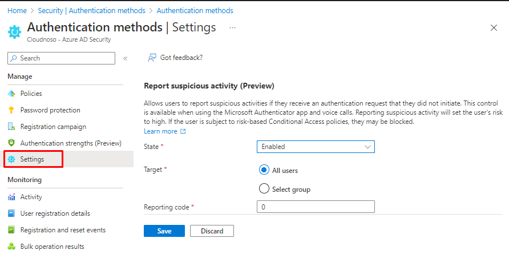Open Registration and reset events

pyautogui.click(x=63, y=230)
